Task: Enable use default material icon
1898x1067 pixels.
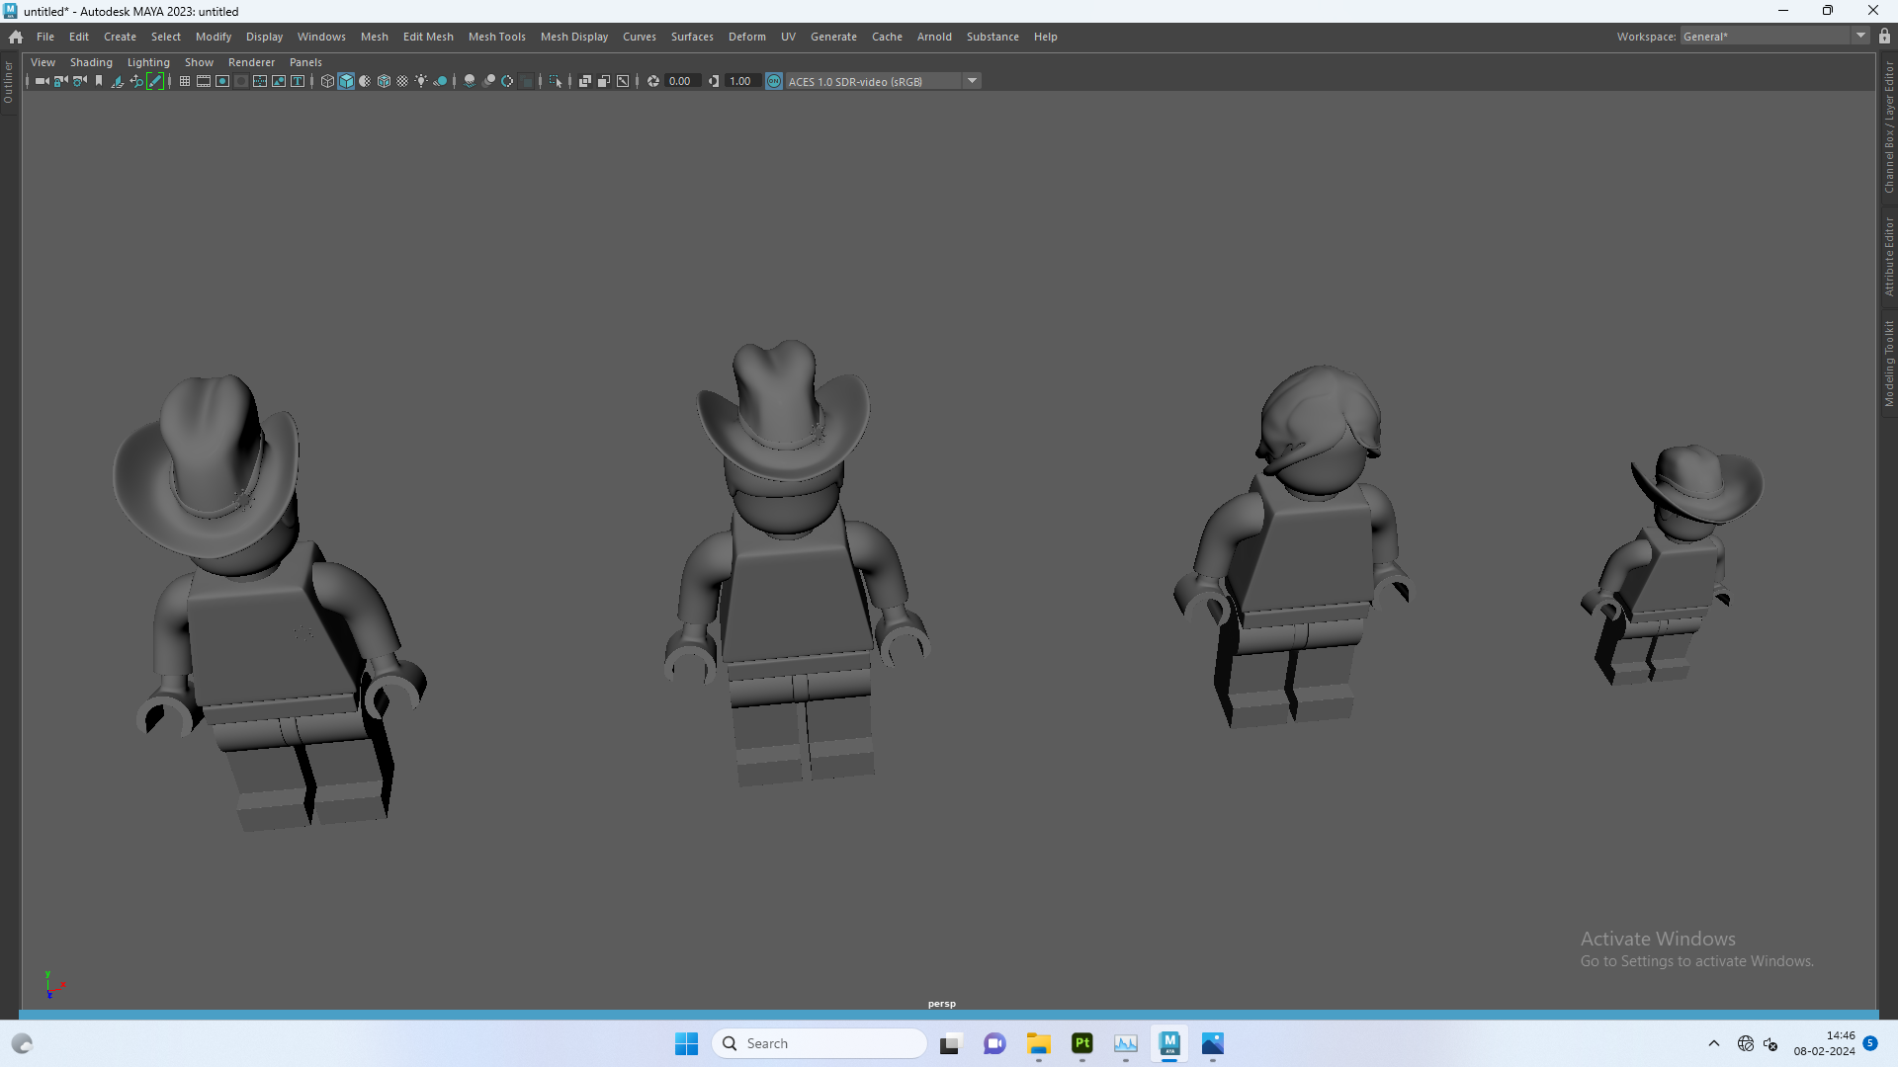Action: pos(365,81)
